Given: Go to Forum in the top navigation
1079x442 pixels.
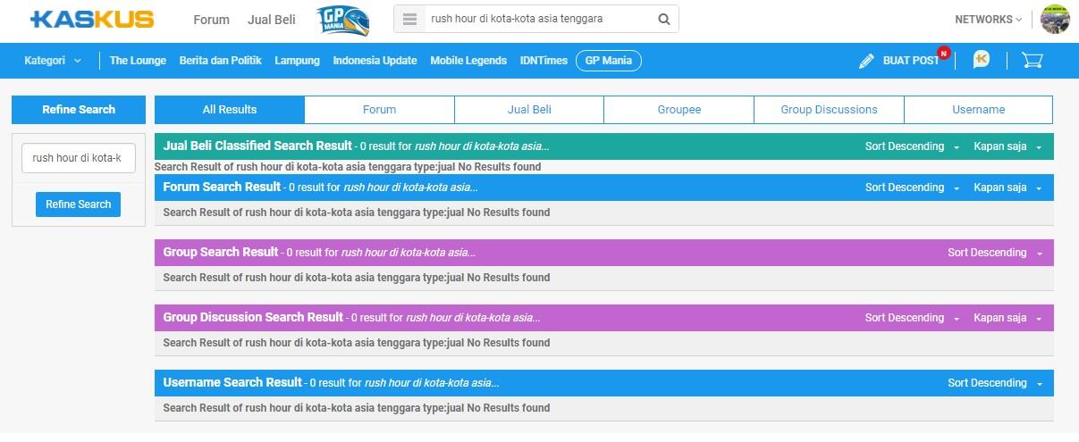Looking at the screenshot, I should pyautogui.click(x=211, y=19).
